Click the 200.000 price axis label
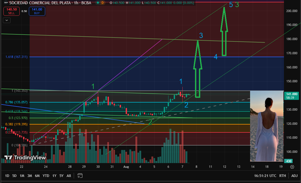This screenshot has width=301, height=183. tap(292, 11)
